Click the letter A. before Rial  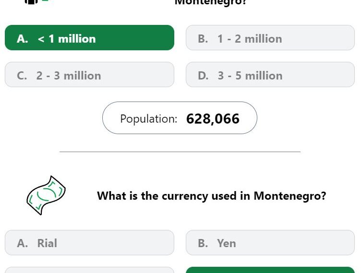pyautogui.click(x=23, y=243)
